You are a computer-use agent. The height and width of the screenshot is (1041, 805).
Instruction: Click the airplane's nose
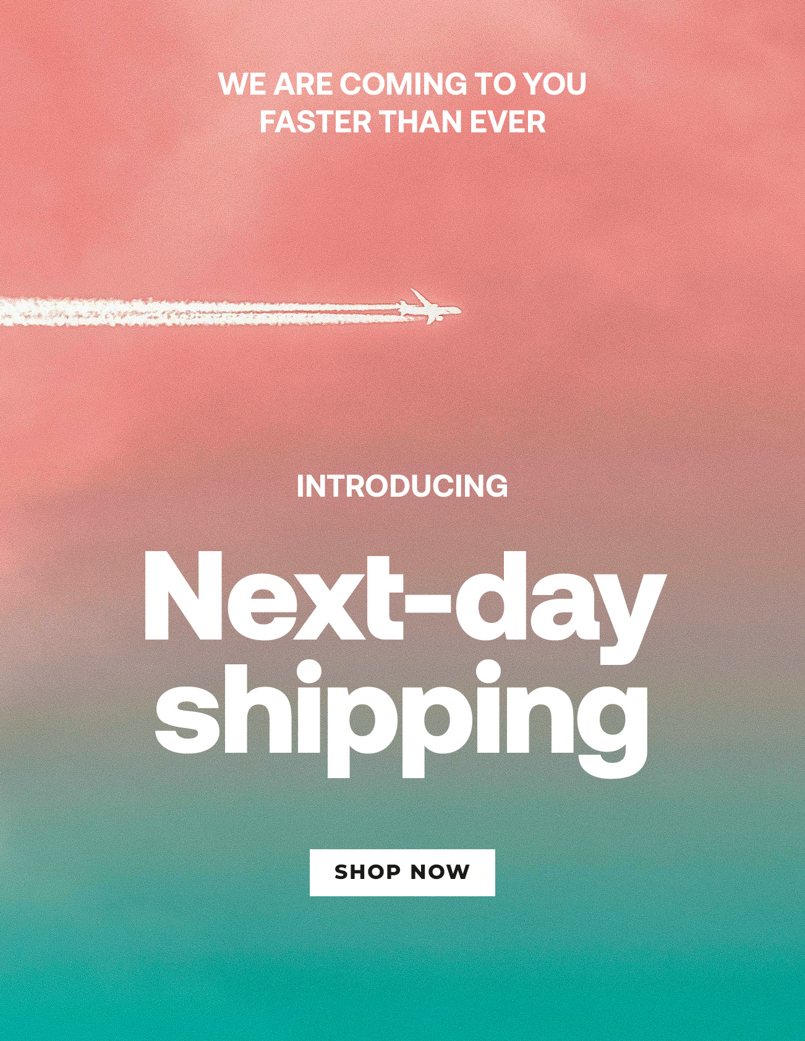456,311
